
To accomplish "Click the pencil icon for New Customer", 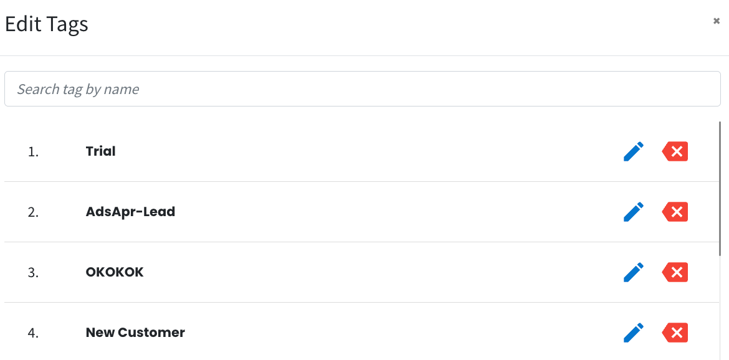I will click(633, 333).
